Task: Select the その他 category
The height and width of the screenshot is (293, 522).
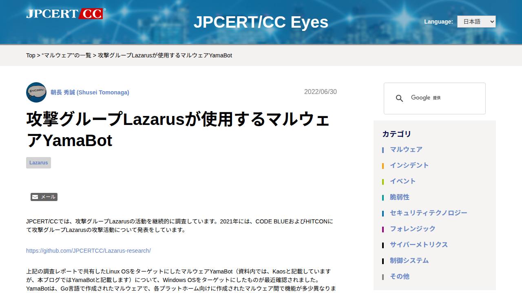Action: coord(400,276)
